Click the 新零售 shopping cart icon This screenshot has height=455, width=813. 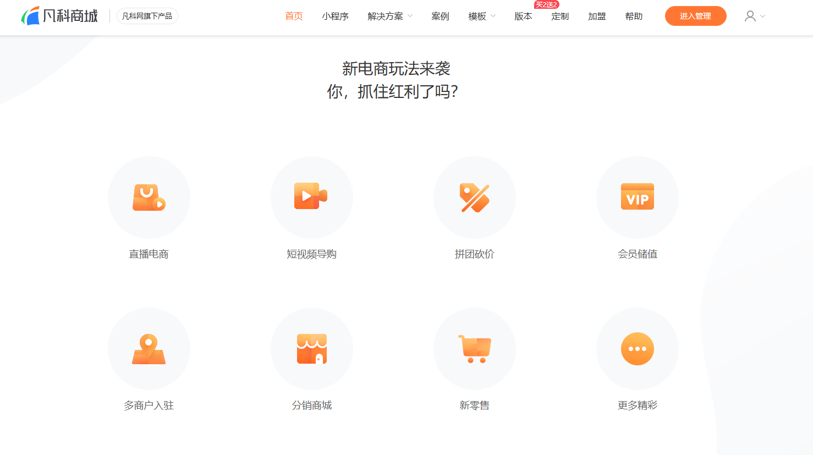coord(475,349)
